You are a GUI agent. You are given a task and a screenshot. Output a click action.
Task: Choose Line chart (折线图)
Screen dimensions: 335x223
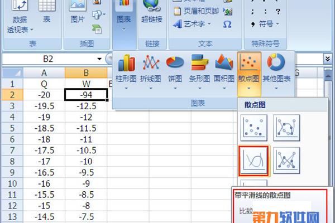(151, 72)
